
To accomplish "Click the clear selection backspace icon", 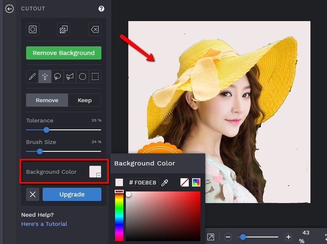I will tap(95, 29).
